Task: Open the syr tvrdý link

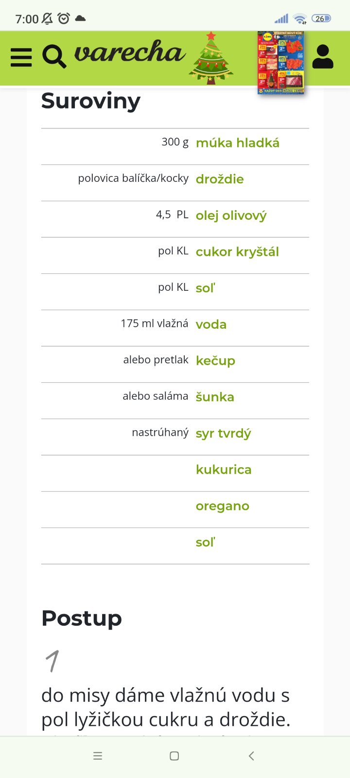Action: pos(223,433)
